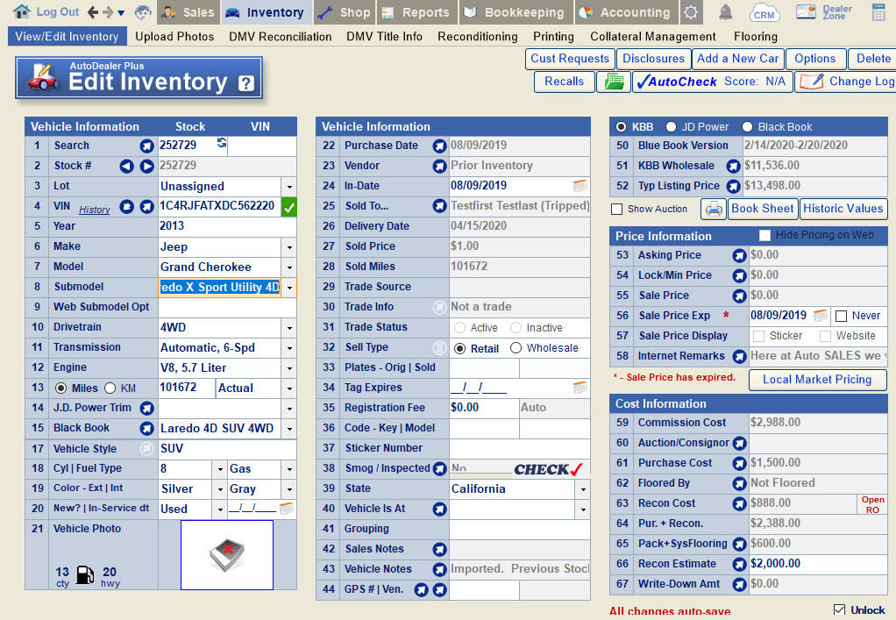Image resolution: width=896 pixels, height=620 pixels.
Task: Select the JD Power radio button
Action: coord(671,127)
